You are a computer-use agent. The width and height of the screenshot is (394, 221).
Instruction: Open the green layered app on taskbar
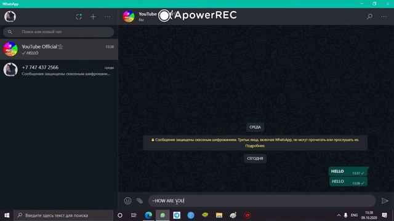click(x=205, y=215)
